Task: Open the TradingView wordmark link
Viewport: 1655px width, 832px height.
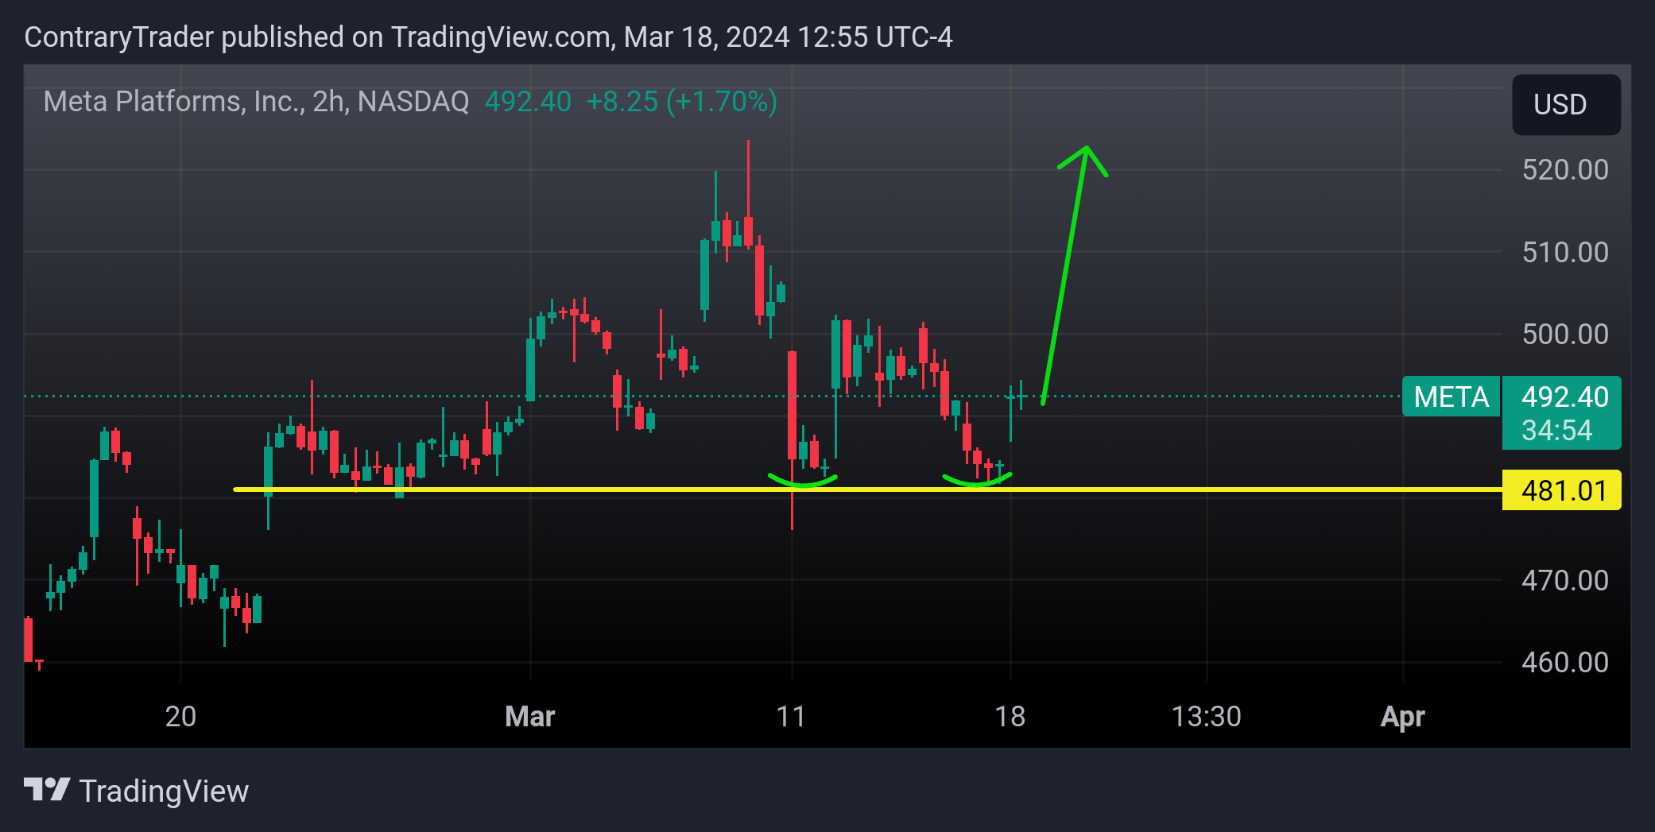Action: (x=164, y=791)
